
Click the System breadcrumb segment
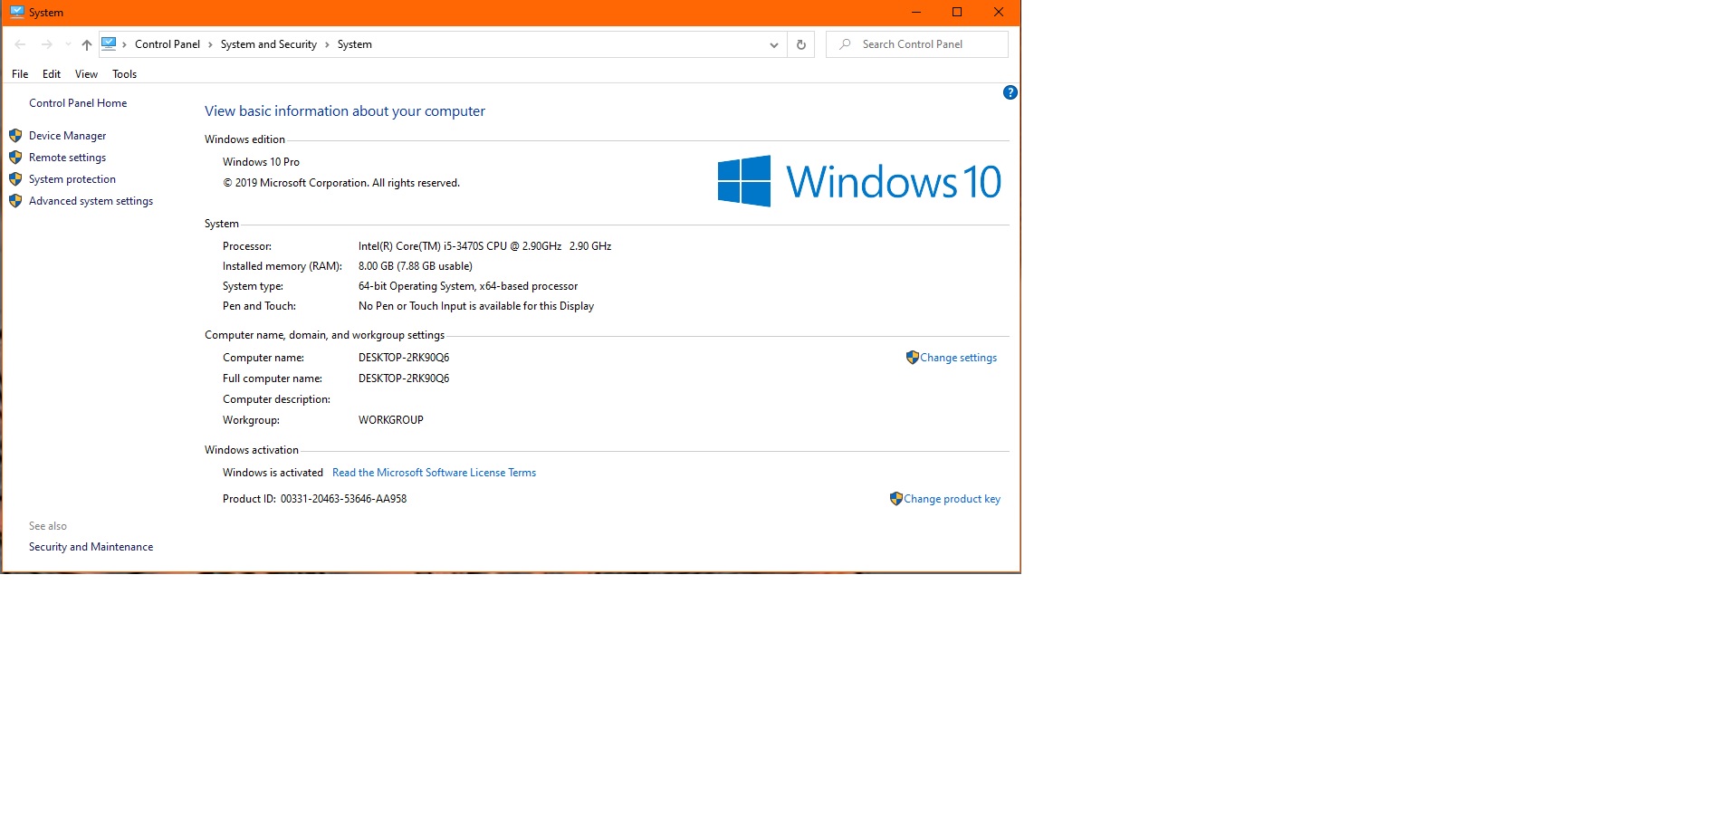[355, 44]
